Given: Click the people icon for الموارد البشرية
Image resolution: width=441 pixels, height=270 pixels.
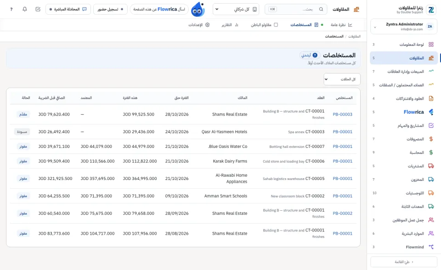Looking at the screenshot, I should point(431,233).
